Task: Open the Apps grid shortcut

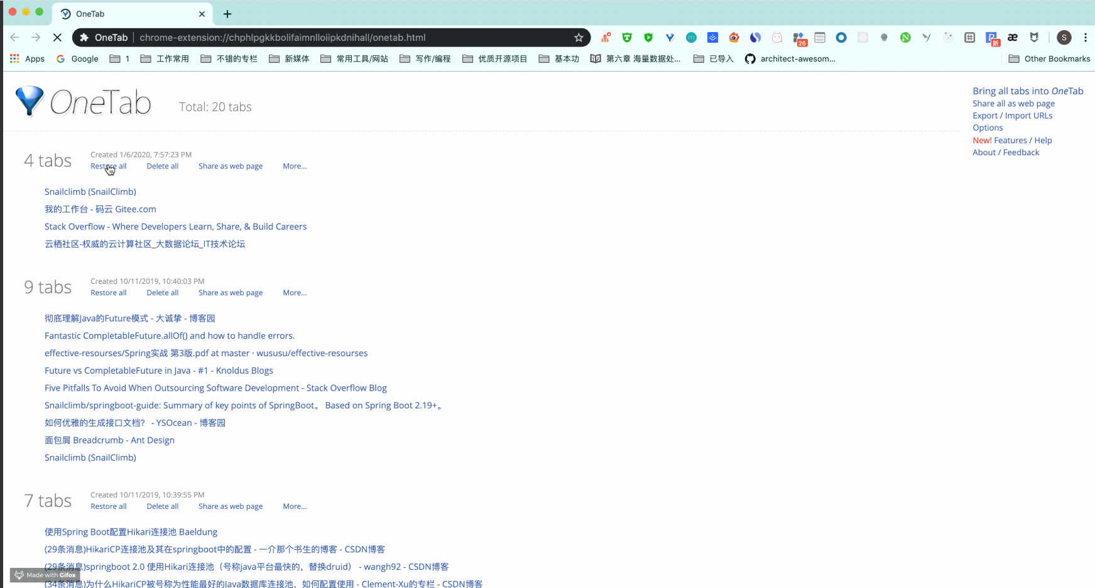Action: [27, 59]
